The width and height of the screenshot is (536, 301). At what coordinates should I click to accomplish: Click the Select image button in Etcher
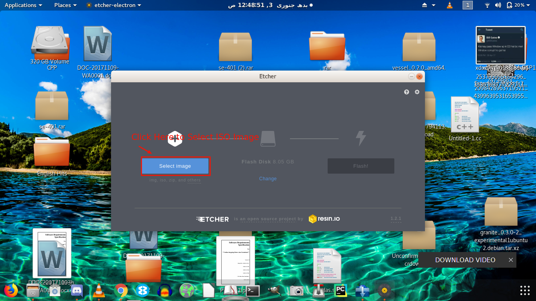[x=175, y=166]
